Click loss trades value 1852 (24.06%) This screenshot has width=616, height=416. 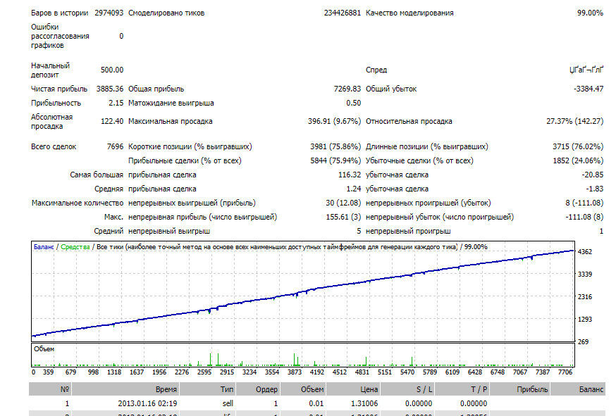pos(578,161)
